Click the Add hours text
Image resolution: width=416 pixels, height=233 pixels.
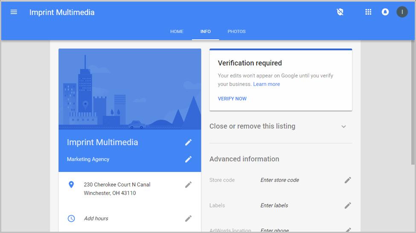[x=96, y=218]
